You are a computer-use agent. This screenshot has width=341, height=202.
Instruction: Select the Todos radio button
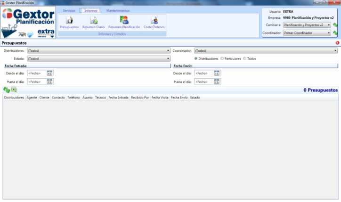244,59
